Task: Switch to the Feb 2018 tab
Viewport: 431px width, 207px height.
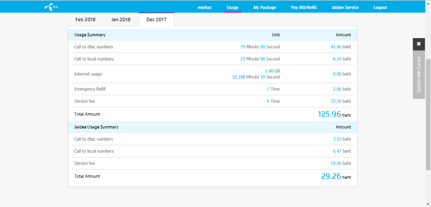Action: 85,20
